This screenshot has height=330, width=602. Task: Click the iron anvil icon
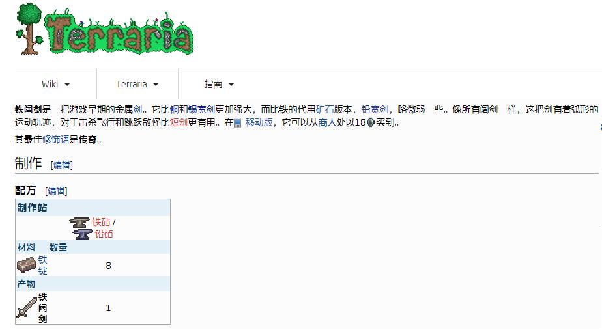pos(79,223)
